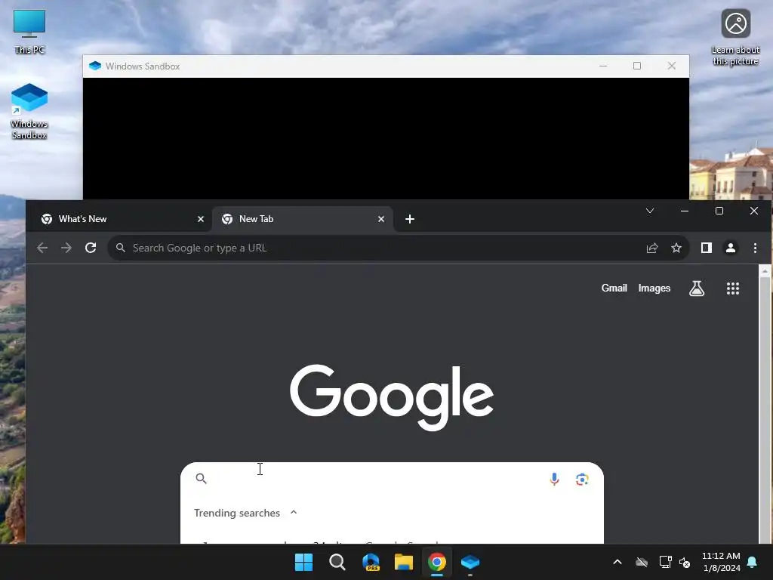Click Chrome taskbar icon
The height and width of the screenshot is (580, 773).
pyautogui.click(x=437, y=562)
